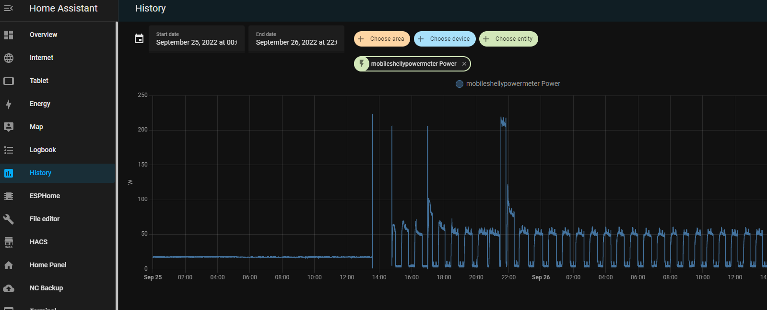767x310 pixels.
Task: Click the 250 label on the power axis
Action: [143, 95]
